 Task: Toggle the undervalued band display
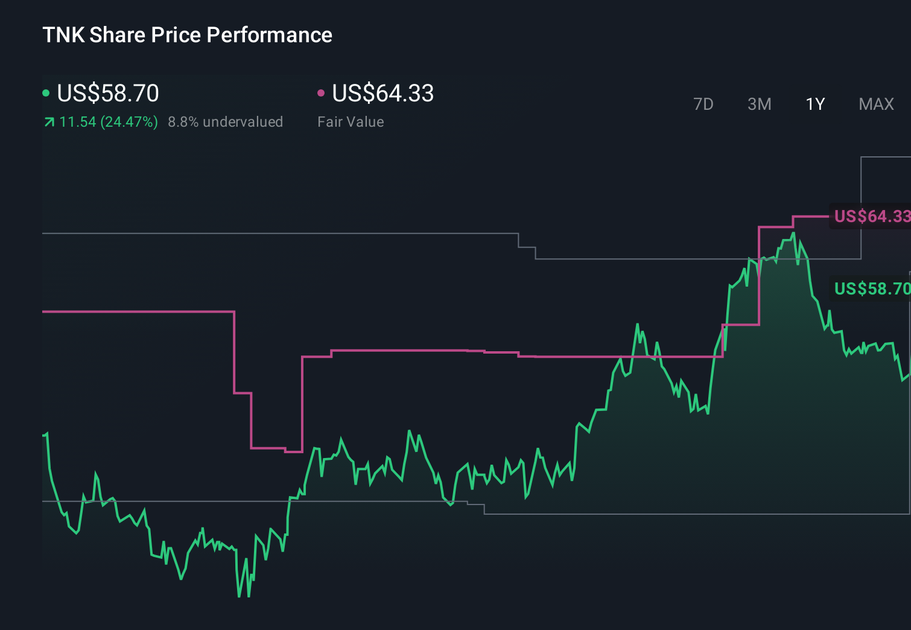(x=226, y=121)
